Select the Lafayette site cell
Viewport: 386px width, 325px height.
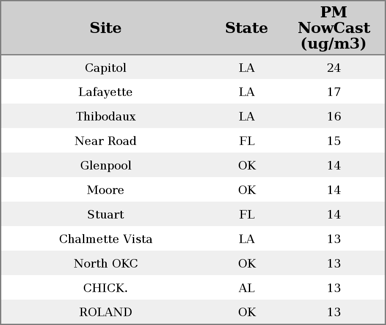click(x=105, y=92)
